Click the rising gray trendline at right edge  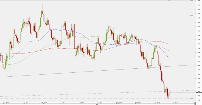point(194,65)
